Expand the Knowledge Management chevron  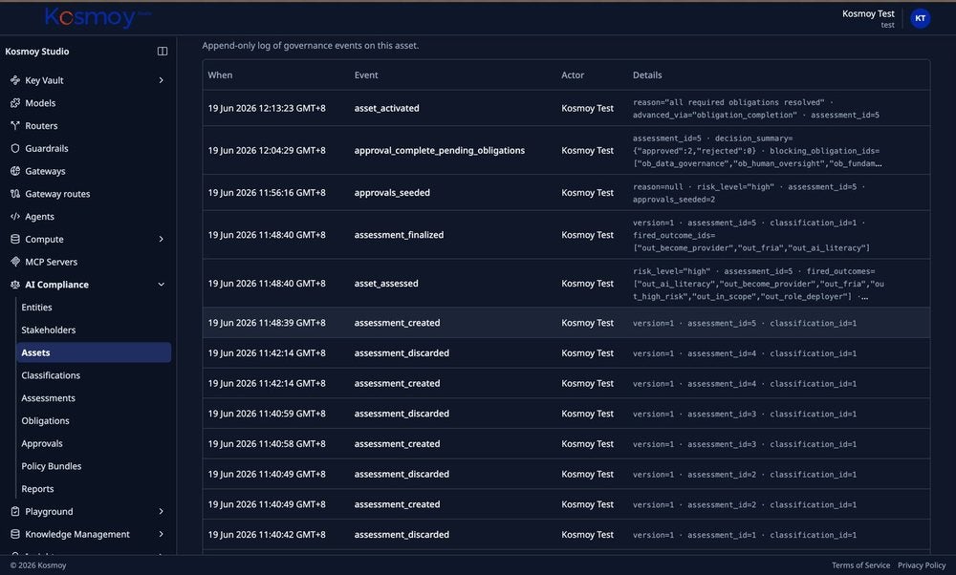pyautogui.click(x=161, y=534)
